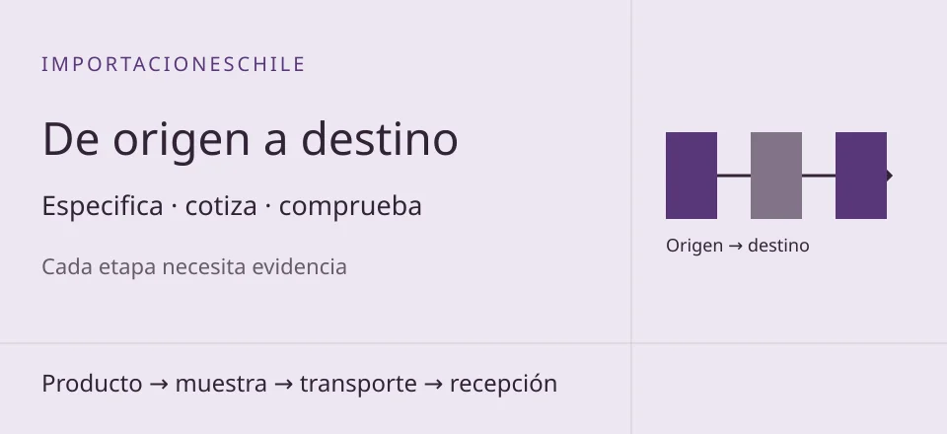Screen dimensions: 947x434
Task: Click the word 'cotiza' in subtitle
Action: pyautogui.click(x=221, y=206)
